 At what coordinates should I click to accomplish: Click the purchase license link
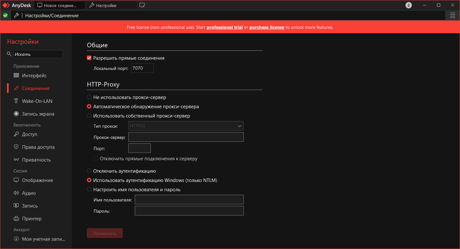pos(267,27)
